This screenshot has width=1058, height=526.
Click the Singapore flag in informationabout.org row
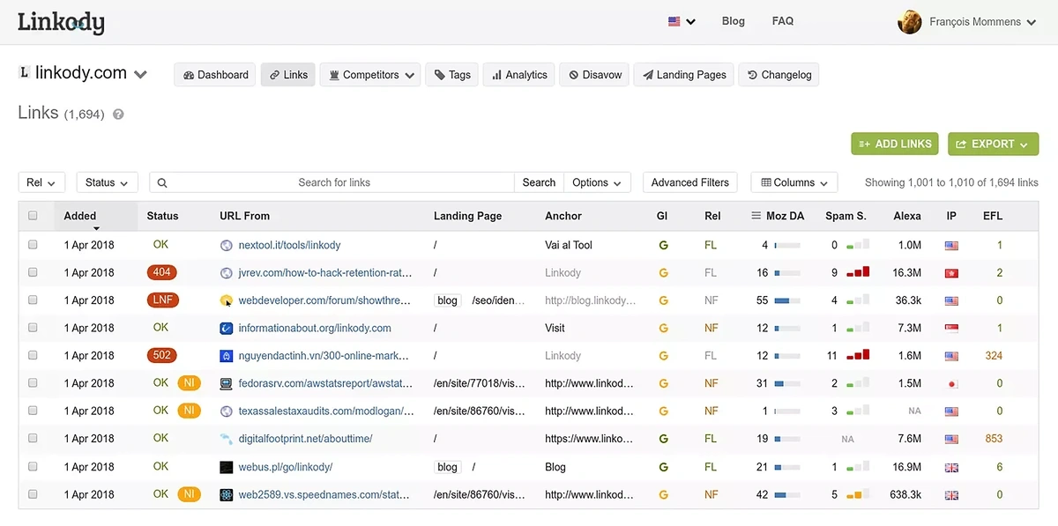951,329
